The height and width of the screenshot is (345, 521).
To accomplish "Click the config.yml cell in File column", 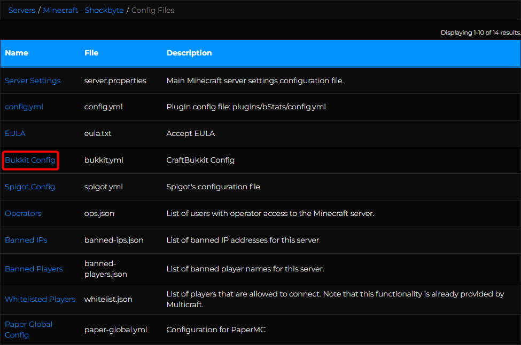I will pos(103,107).
